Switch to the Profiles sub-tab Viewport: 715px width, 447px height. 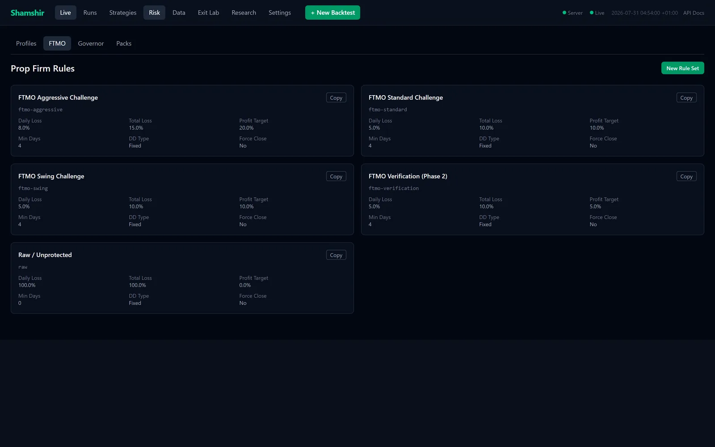(x=26, y=43)
